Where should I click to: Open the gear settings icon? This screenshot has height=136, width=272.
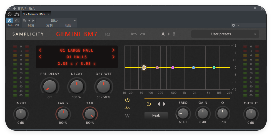click(233, 25)
